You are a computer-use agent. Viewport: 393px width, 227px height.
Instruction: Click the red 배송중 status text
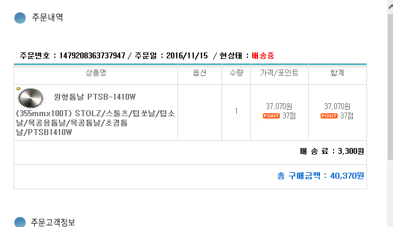(x=263, y=55)
